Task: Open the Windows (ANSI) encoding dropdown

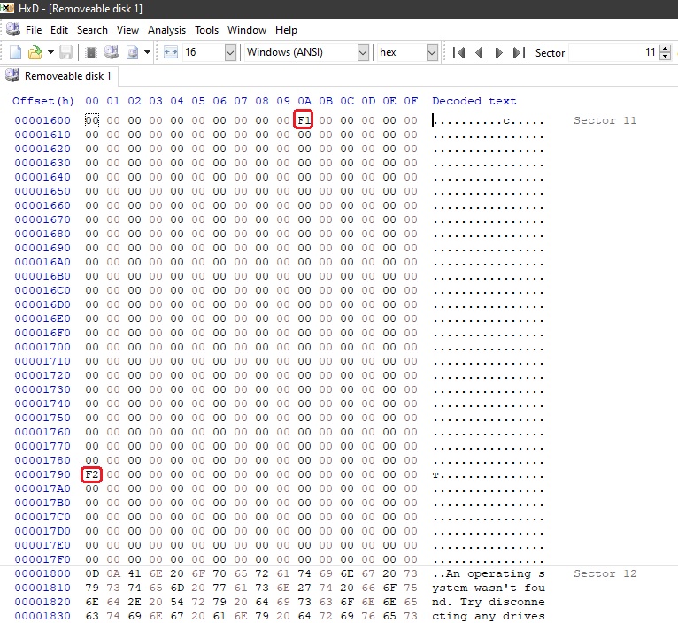Action: click(x=363, y=53)
